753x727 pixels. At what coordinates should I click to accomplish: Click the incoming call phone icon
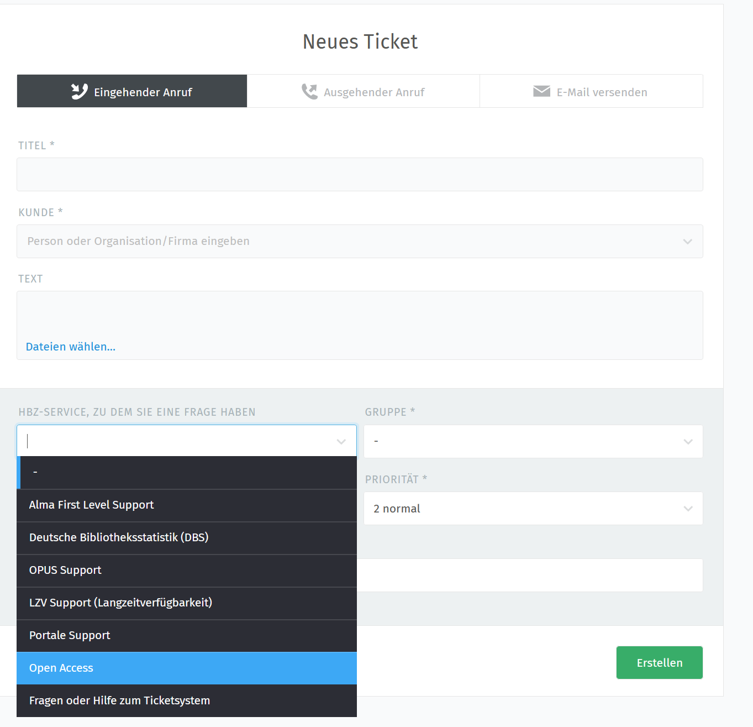point(79,91)
